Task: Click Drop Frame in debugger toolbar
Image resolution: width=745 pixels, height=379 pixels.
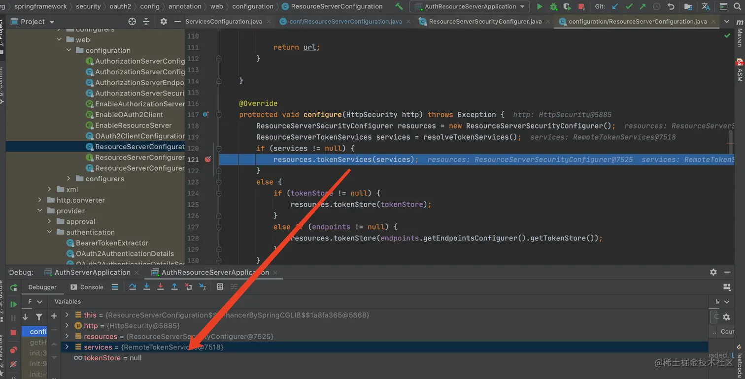Action: 188,286
